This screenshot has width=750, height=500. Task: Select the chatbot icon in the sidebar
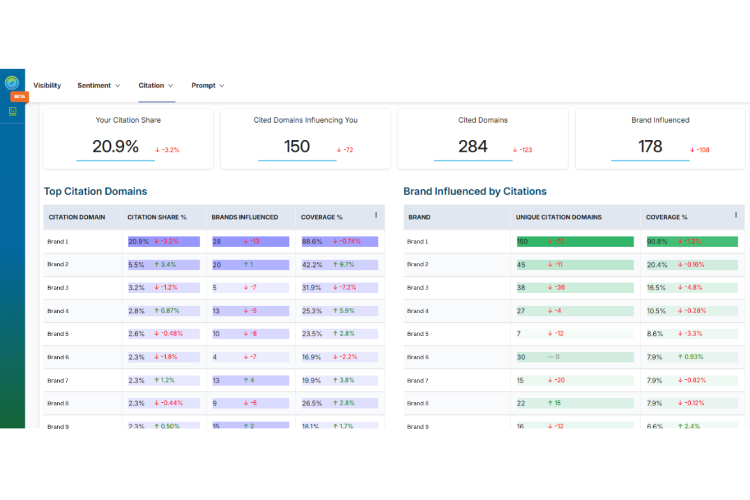pos(12,111)
